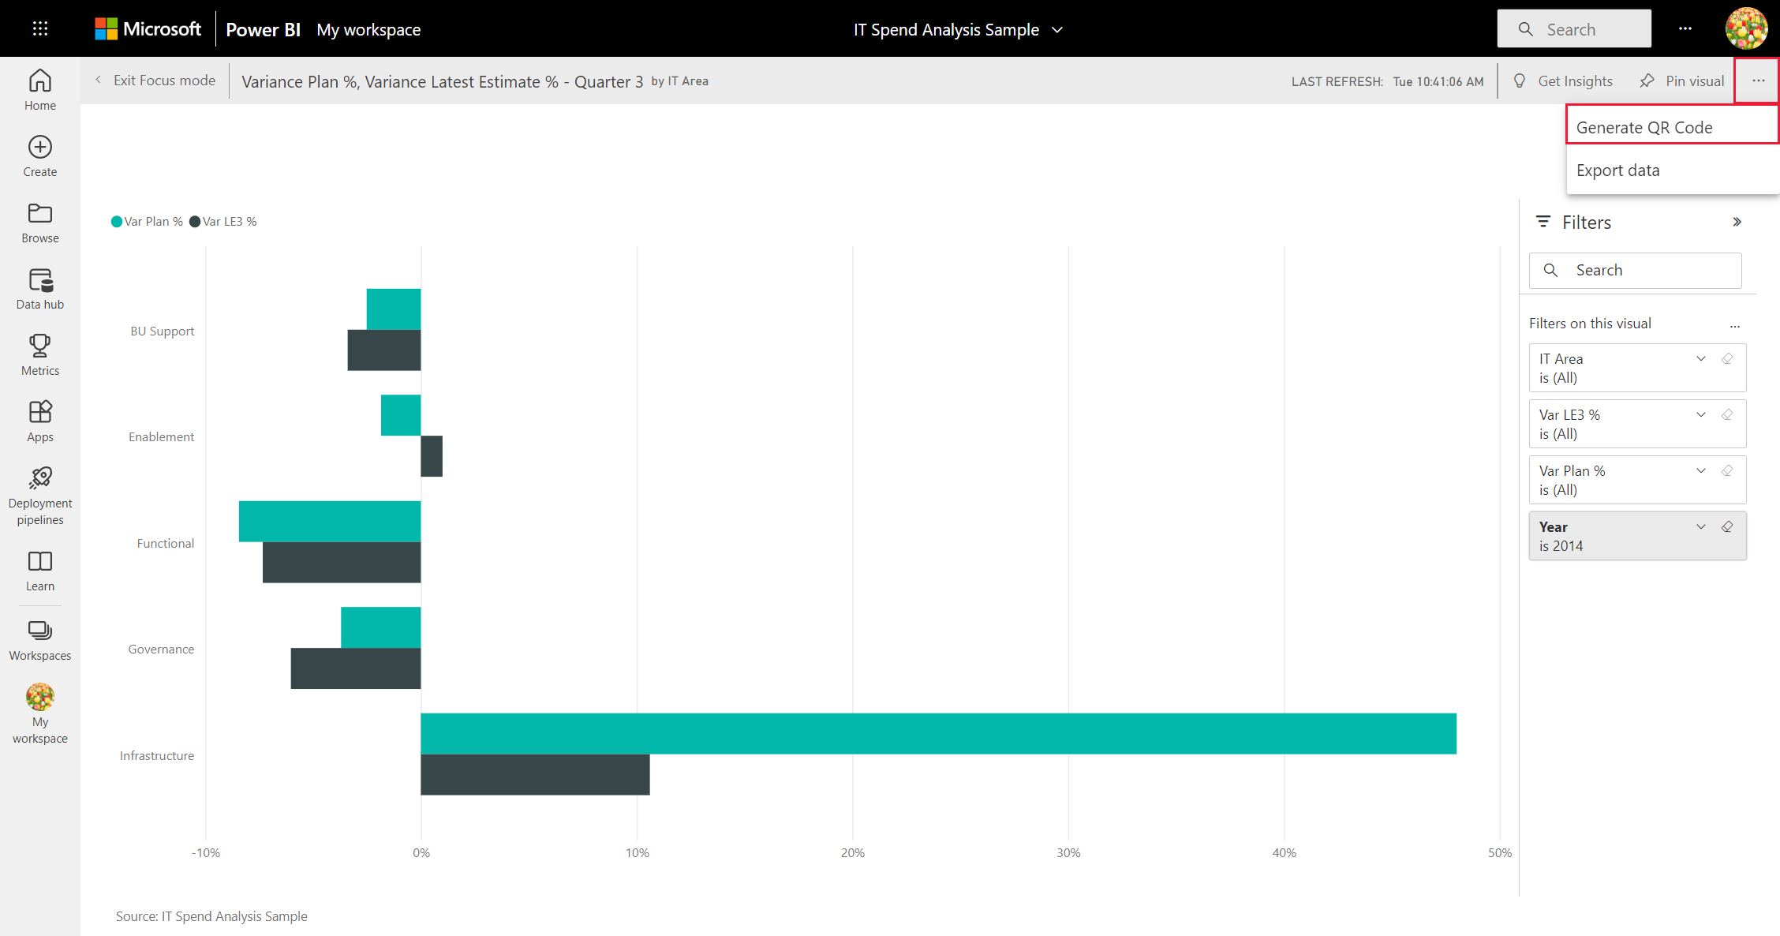Click Exit Focus mode button
Image resolution: width=1780 pixels, height=936 pixels.
pos(154,80)
